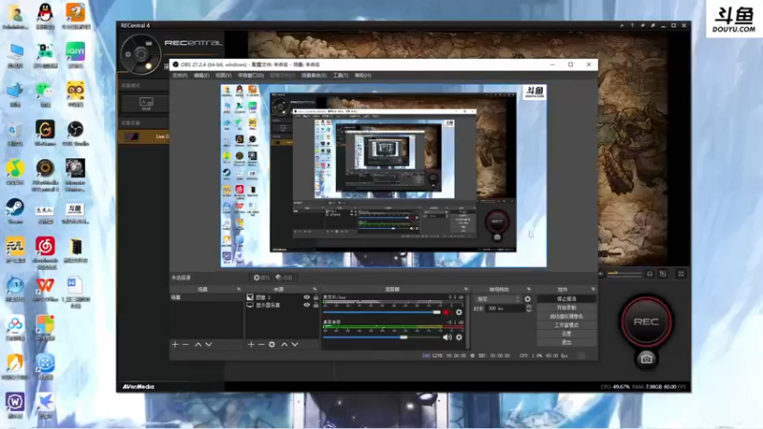Open the transition properties gear next to 渐变
763x429 pixels.
tap(528, 299)
